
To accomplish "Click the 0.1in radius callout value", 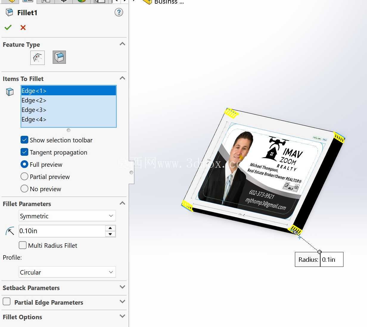I will pos(332,260).
